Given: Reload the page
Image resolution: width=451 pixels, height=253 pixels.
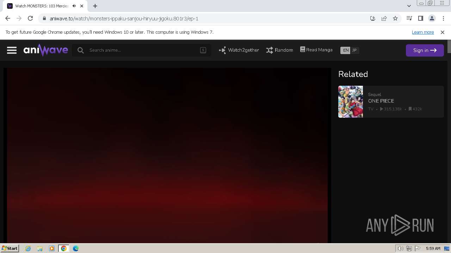Looking at the screenshot, I should 30,18.
